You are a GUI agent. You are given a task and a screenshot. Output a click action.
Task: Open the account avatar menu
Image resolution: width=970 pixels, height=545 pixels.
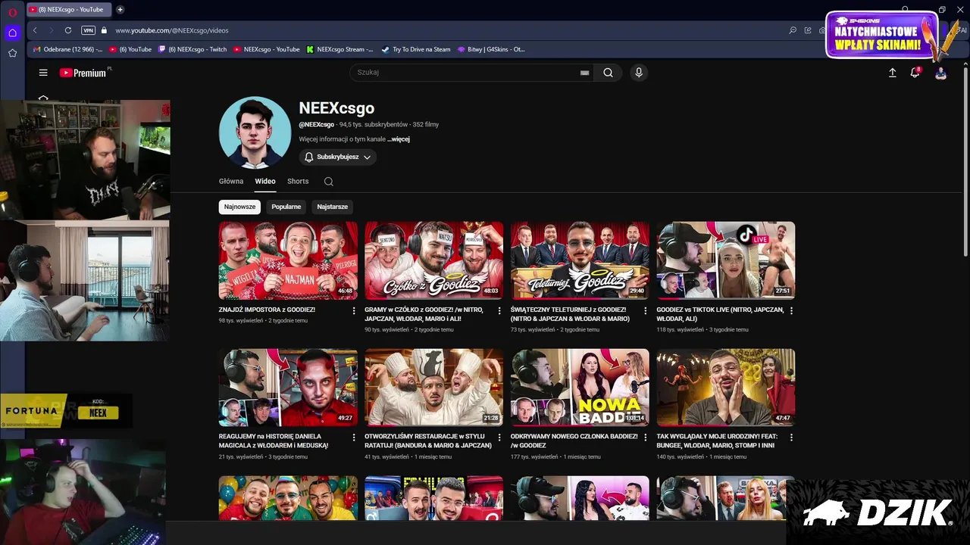pyautogui.click(x=940, y=73)
